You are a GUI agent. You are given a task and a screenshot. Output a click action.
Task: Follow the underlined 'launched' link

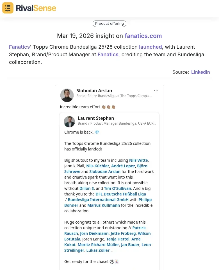(150, 47)
